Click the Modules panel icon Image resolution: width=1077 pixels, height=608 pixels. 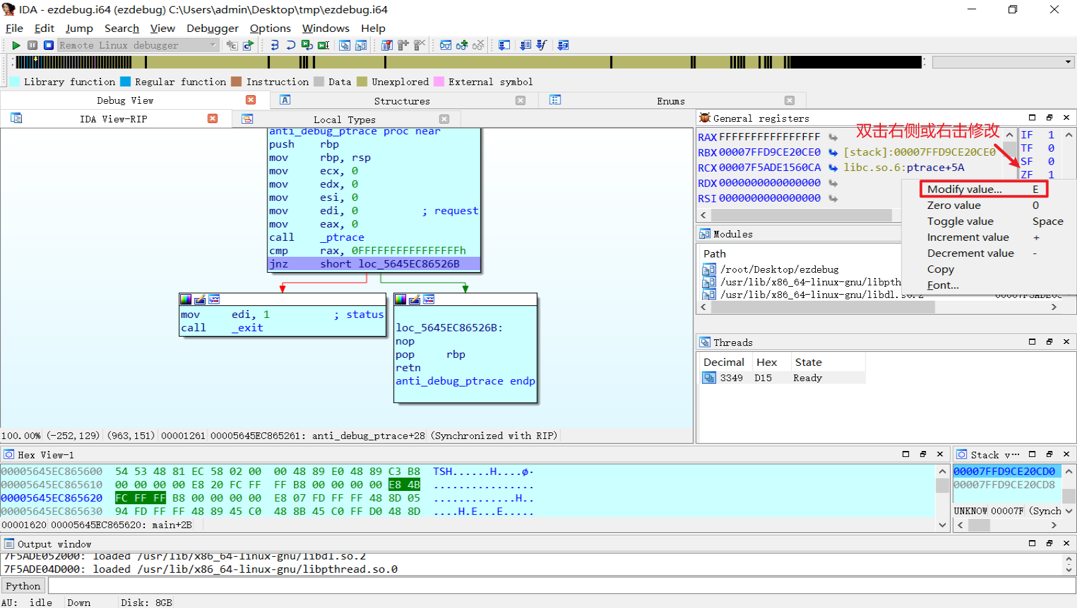705,234
